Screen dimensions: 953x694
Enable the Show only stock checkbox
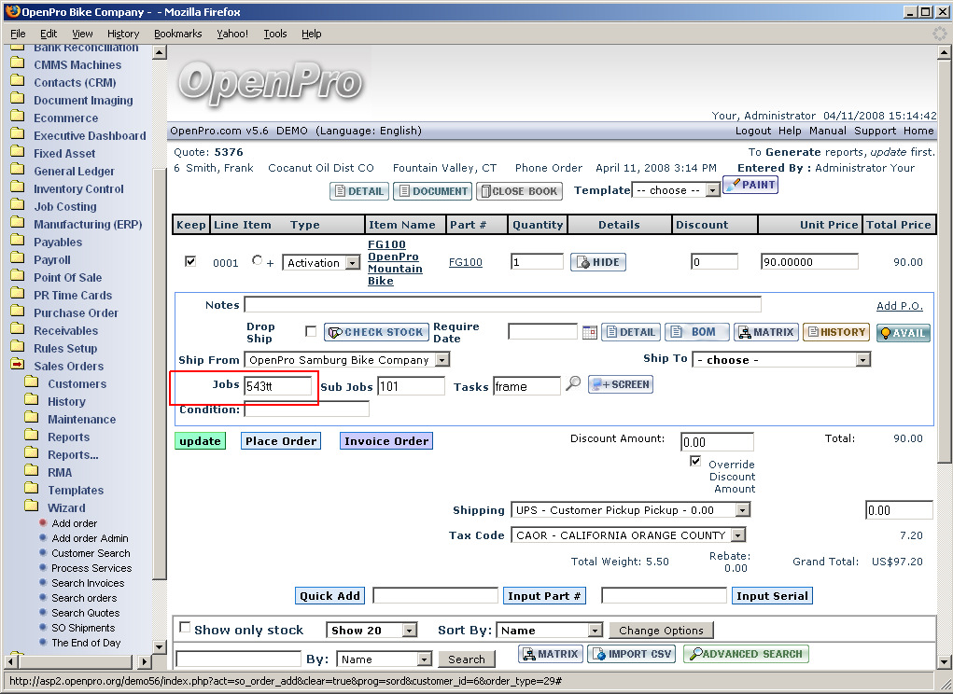coord(184,628)
